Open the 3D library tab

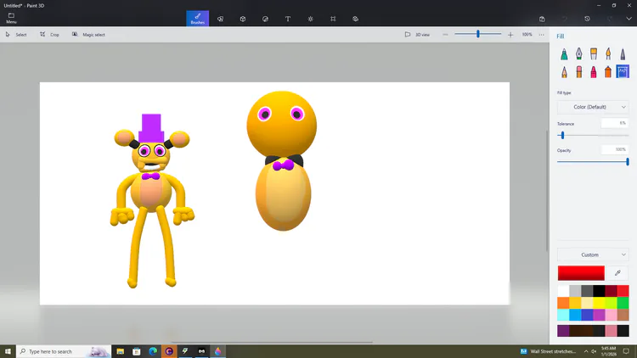click(x=356, y=19)
